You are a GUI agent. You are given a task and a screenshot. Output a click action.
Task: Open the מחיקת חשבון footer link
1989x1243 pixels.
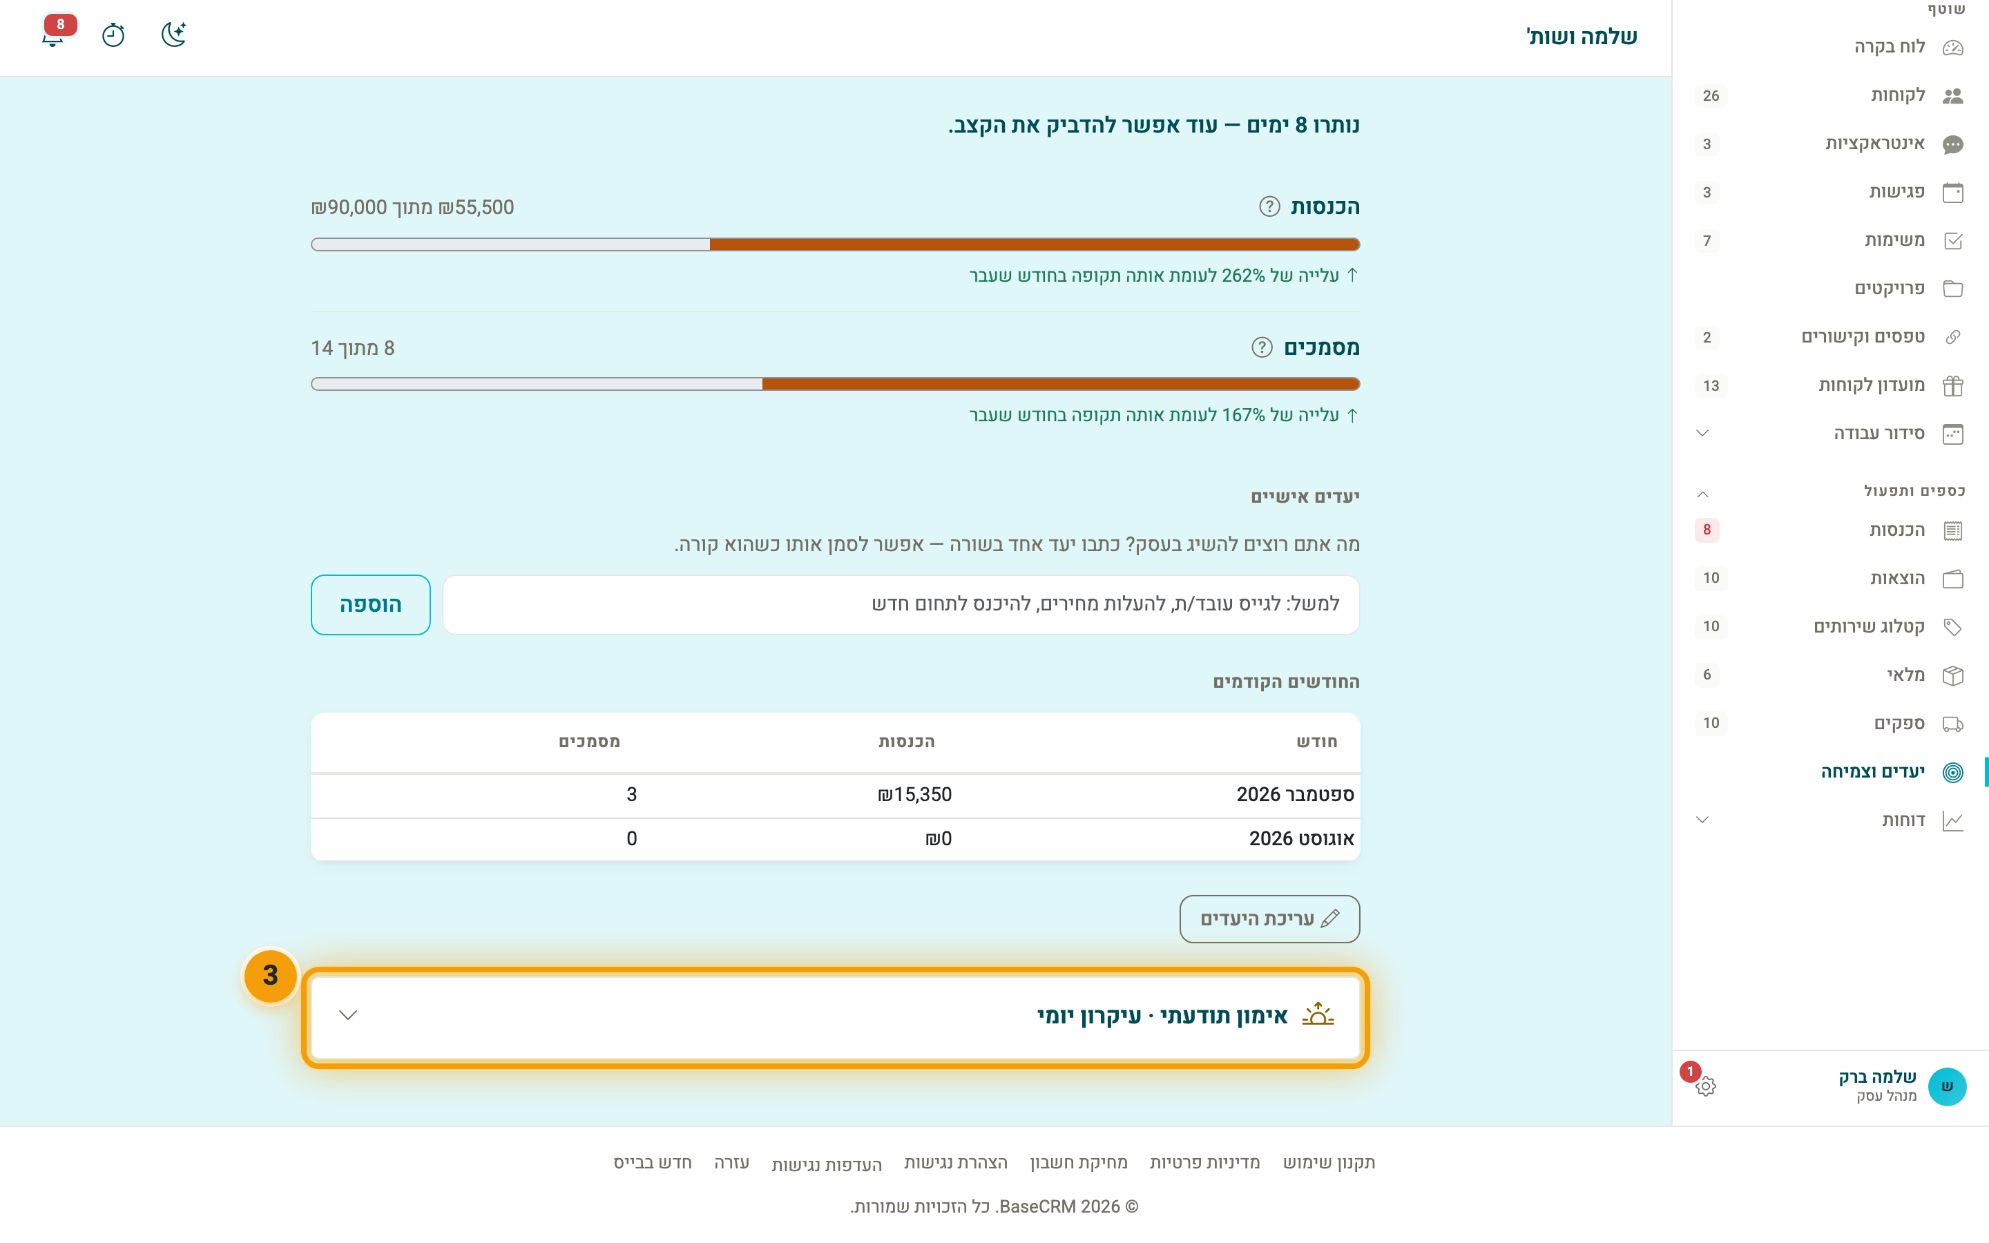tap(1078, 1162)
